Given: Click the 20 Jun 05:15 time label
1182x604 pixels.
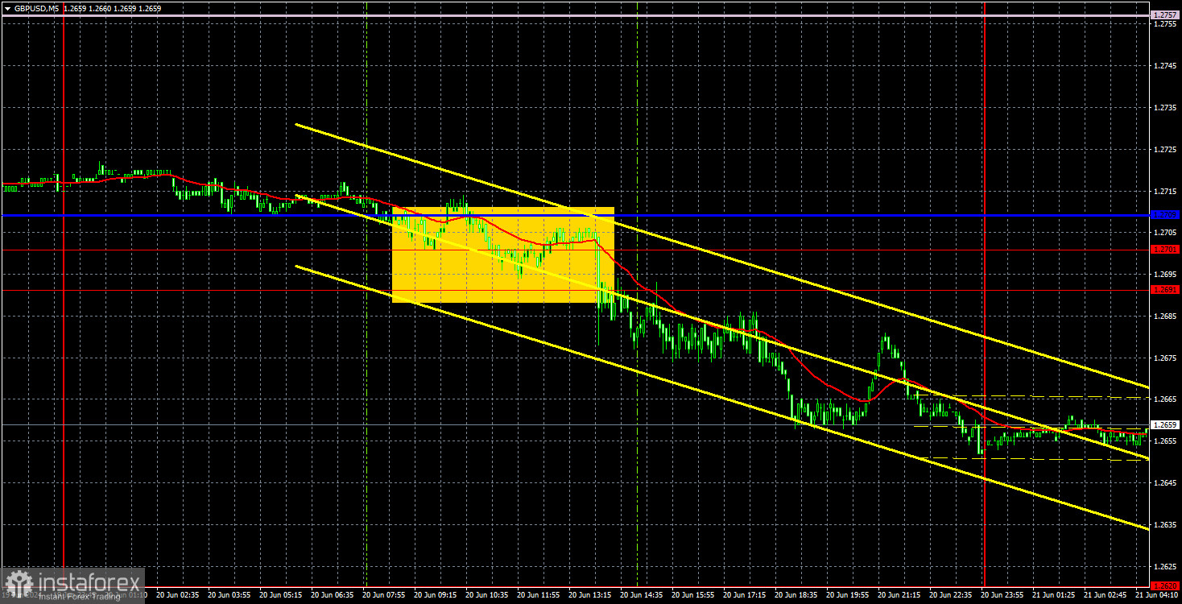Looking at the screenshot, I should [x=279, y=596].
